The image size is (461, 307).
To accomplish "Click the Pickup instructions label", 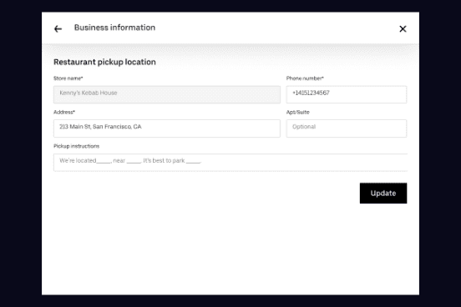I will [x=77, y=146].
